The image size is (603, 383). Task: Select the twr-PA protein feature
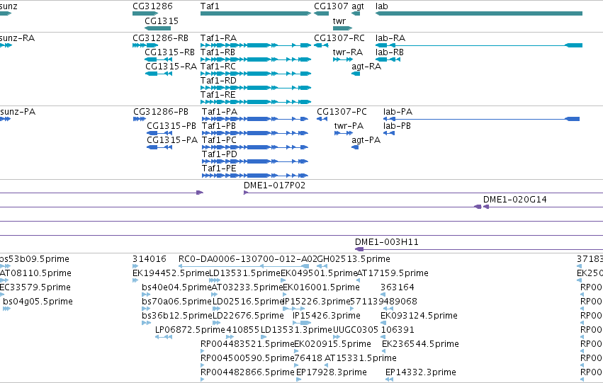point(344,133)
